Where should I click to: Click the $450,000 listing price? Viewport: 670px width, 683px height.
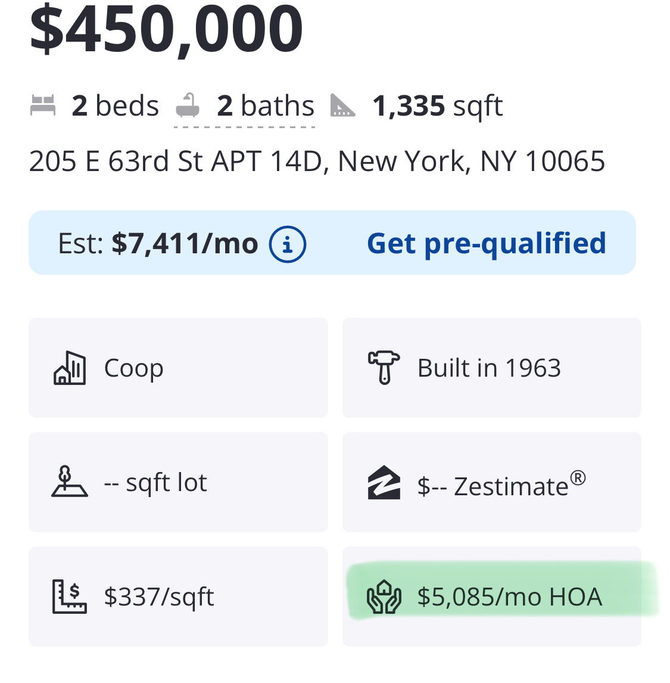tap(166, 29)
